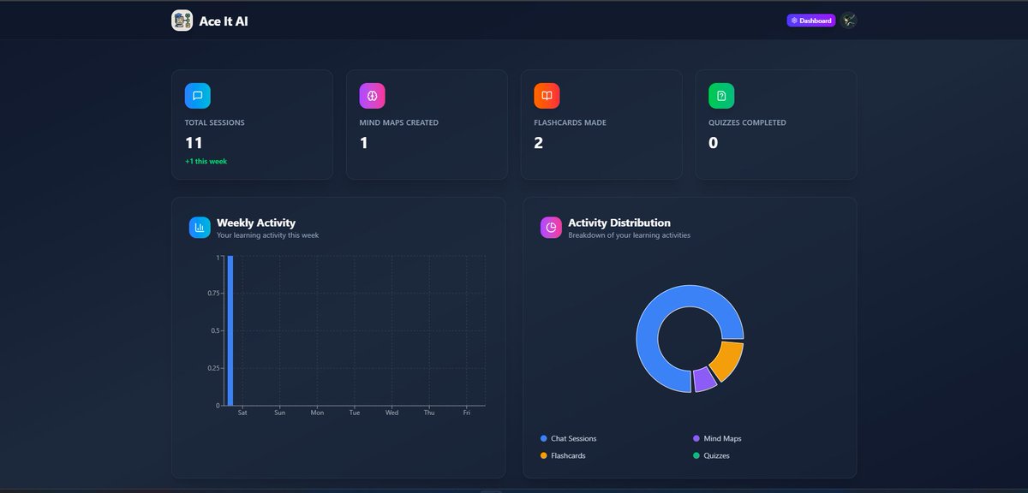Click the 0.75 y-axis value
The width and height of the screenshot is (1028, 493).
pos(213,294)
